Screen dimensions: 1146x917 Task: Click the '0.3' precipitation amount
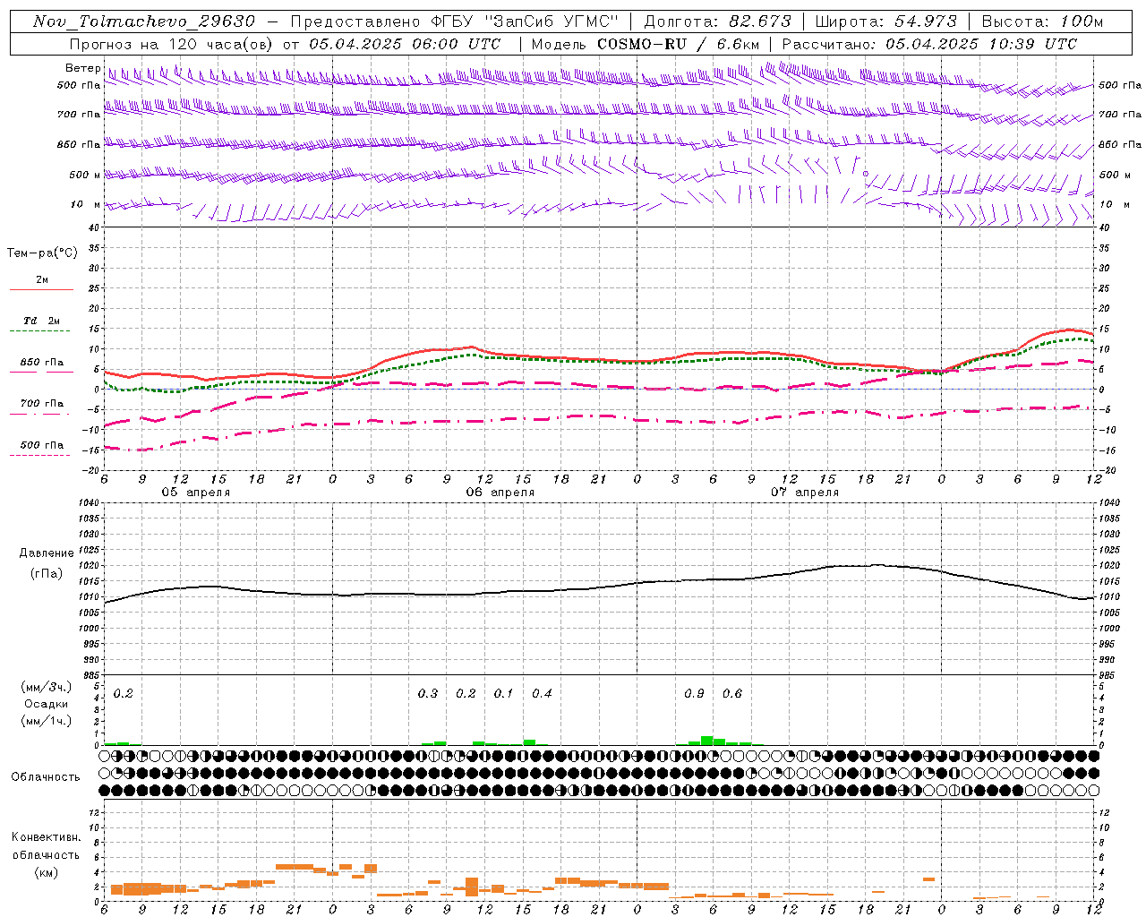pos(428,694)
